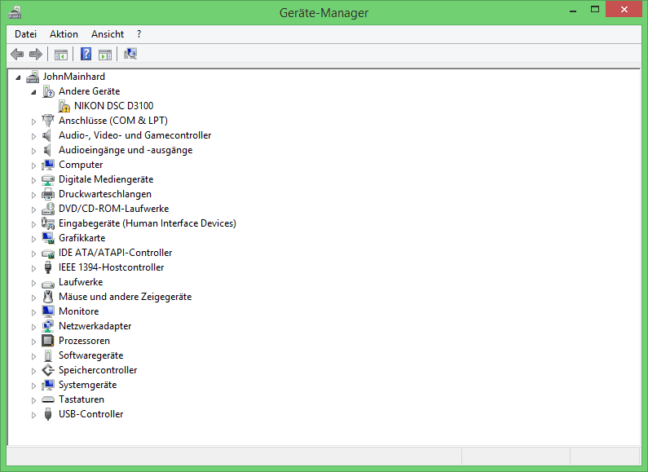This screenshot has height=472, width=648.
Task: Click the JohnMainhard computer icon
Action: click(33, 77)
